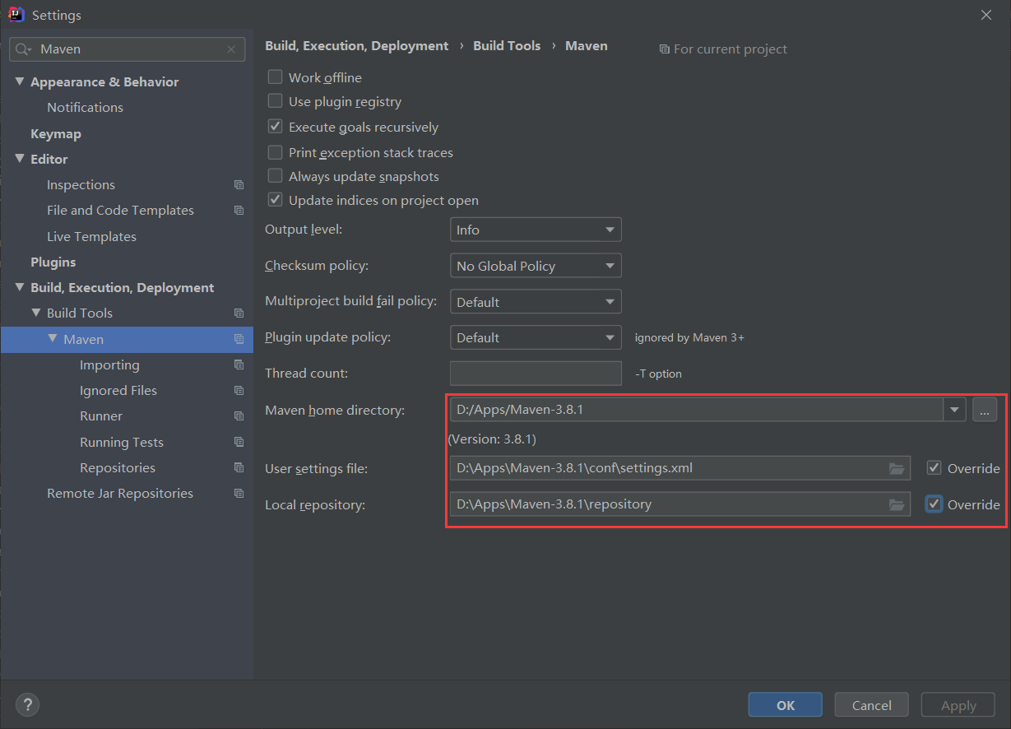Open the Maven home directory dropdown arrow
The width and height of the screenshot is (1011, 729).
[955, 410]
